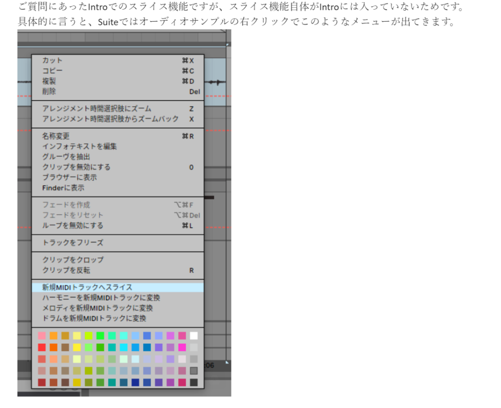Click クリップを反転 (Reverse Clip)
501x408 pixels.
click(x=66, y=270)
